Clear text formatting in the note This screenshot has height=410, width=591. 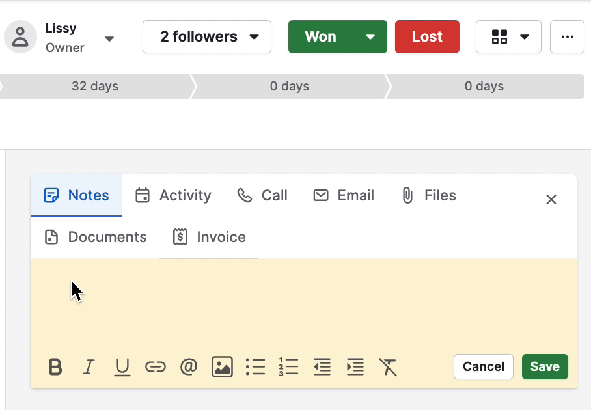388,366
